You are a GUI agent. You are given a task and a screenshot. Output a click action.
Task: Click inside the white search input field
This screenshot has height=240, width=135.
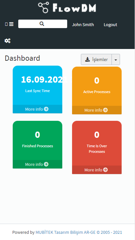pos(43,24)
